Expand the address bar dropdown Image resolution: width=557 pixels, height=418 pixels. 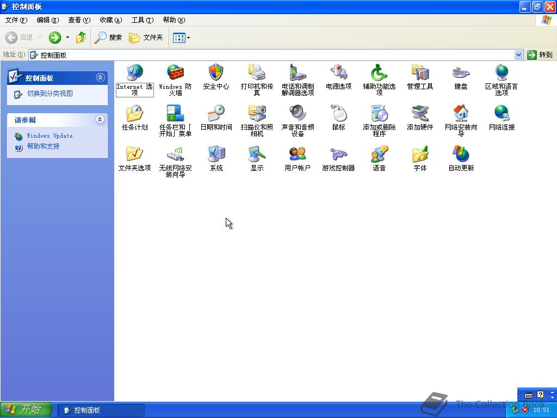(x=518, y=55)
